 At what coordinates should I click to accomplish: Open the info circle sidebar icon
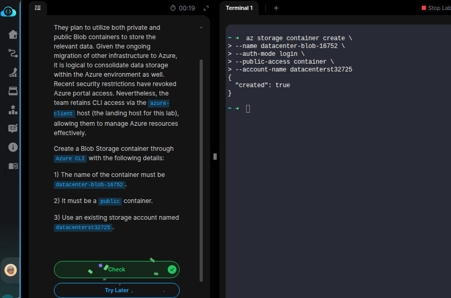tap(13, 147)
